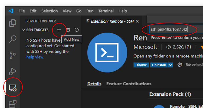
Task: Open the Uninstall dropdown arrow
Action: pos(170,65)
